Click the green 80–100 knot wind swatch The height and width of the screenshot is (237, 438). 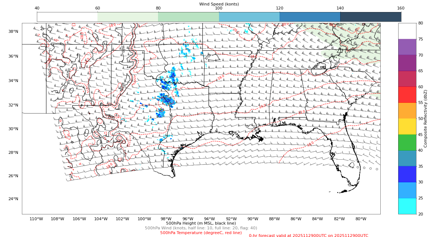[x=188, y=17]
